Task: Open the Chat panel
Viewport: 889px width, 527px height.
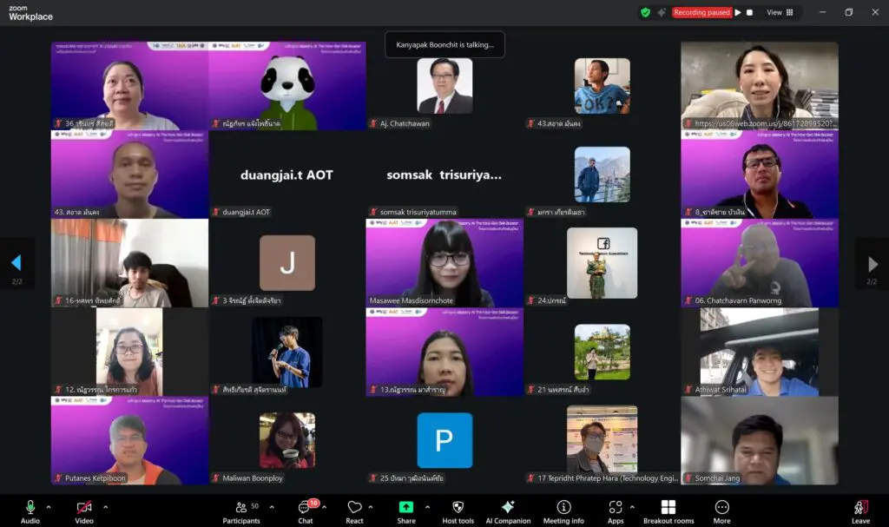Action: pos(306,511)
